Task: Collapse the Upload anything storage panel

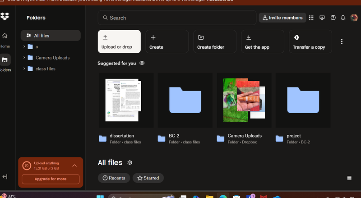Action: pos(74,166)
